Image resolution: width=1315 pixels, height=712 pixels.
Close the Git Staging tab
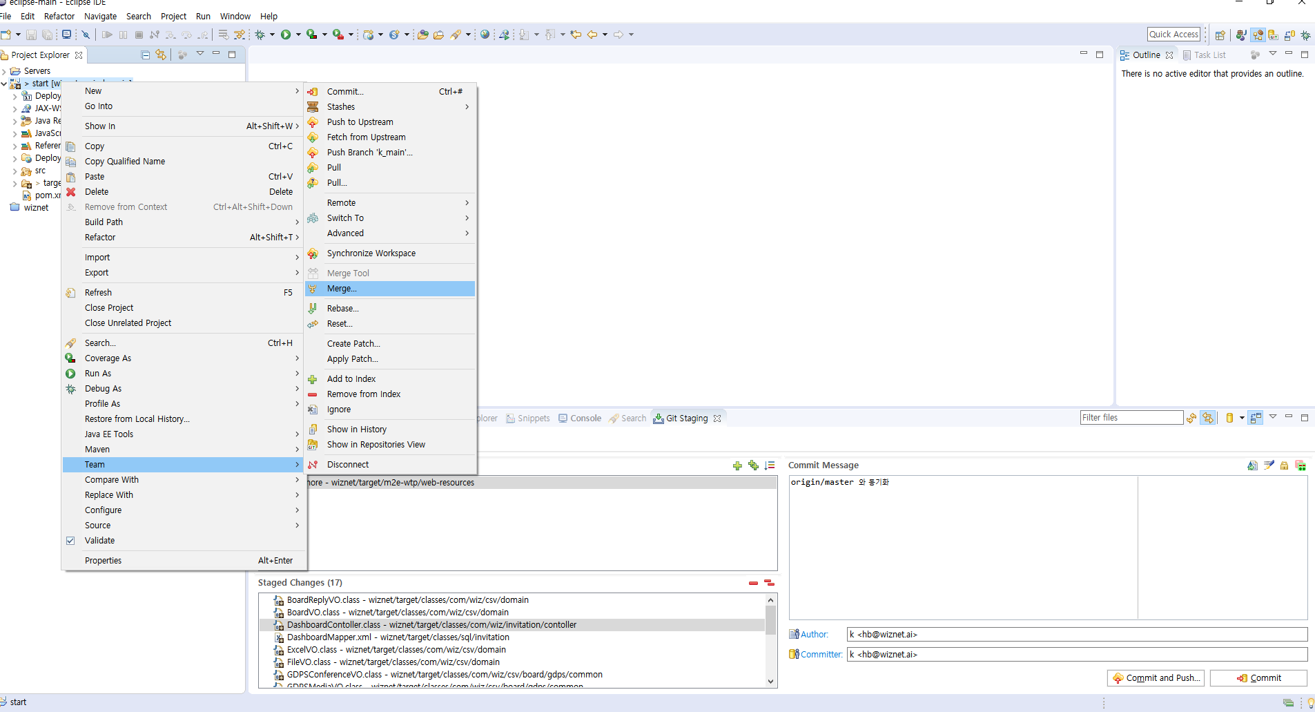coord(718,418)
